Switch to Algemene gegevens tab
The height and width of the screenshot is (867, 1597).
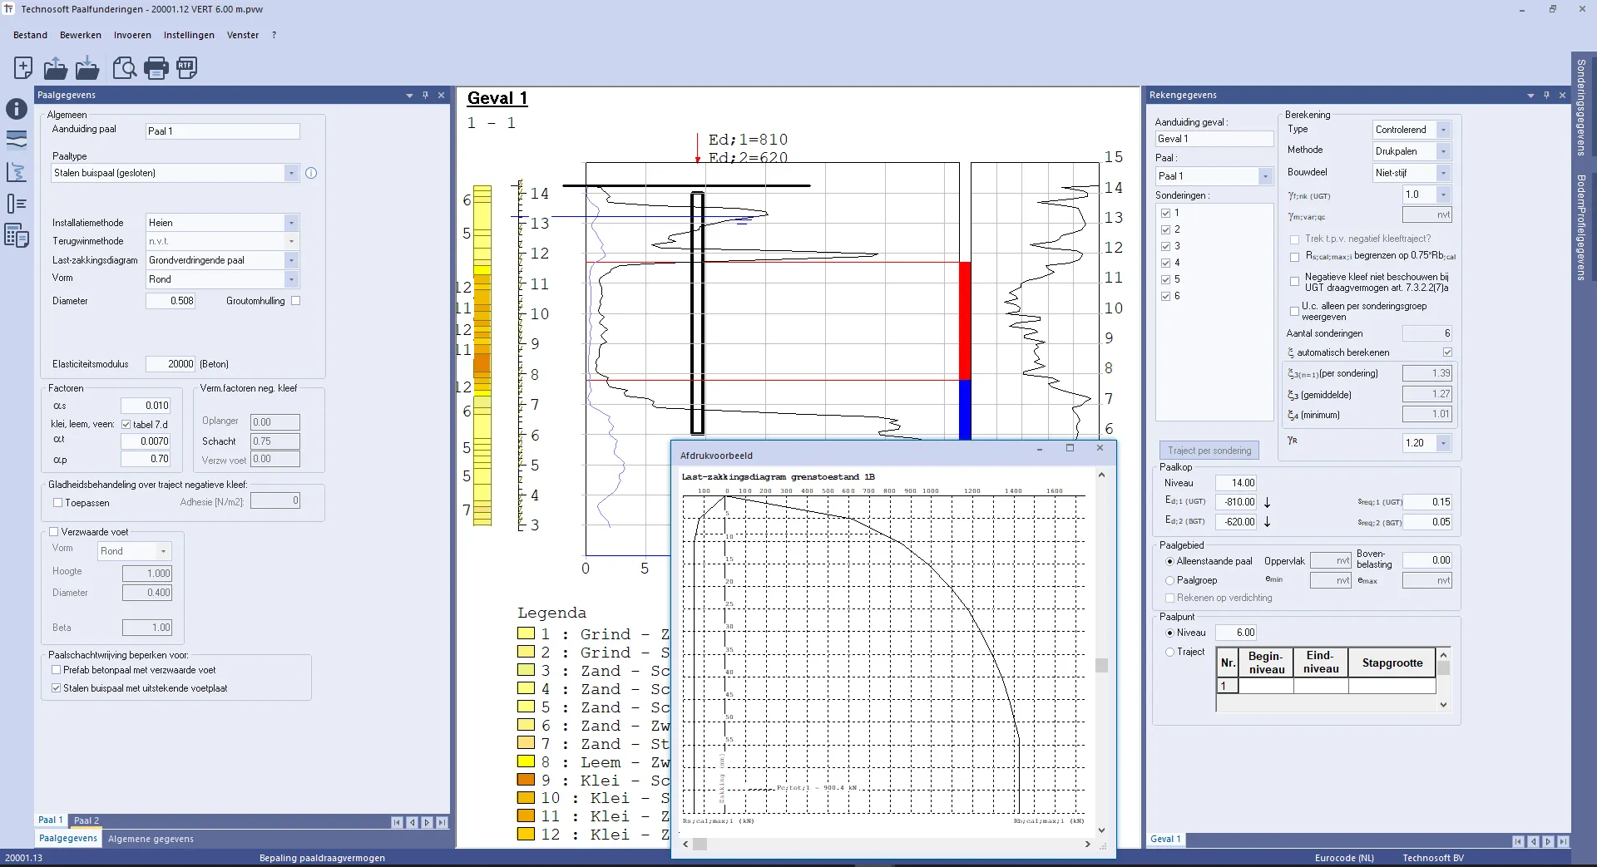151,839
